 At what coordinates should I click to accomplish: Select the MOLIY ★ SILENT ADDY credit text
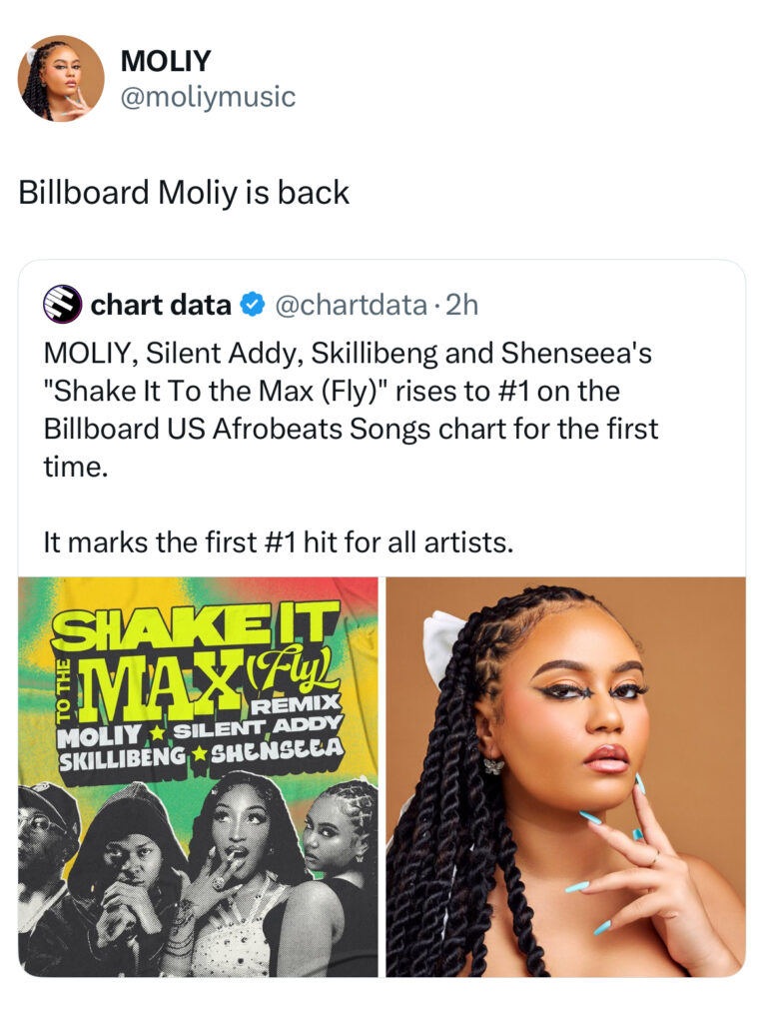(200, 729)
